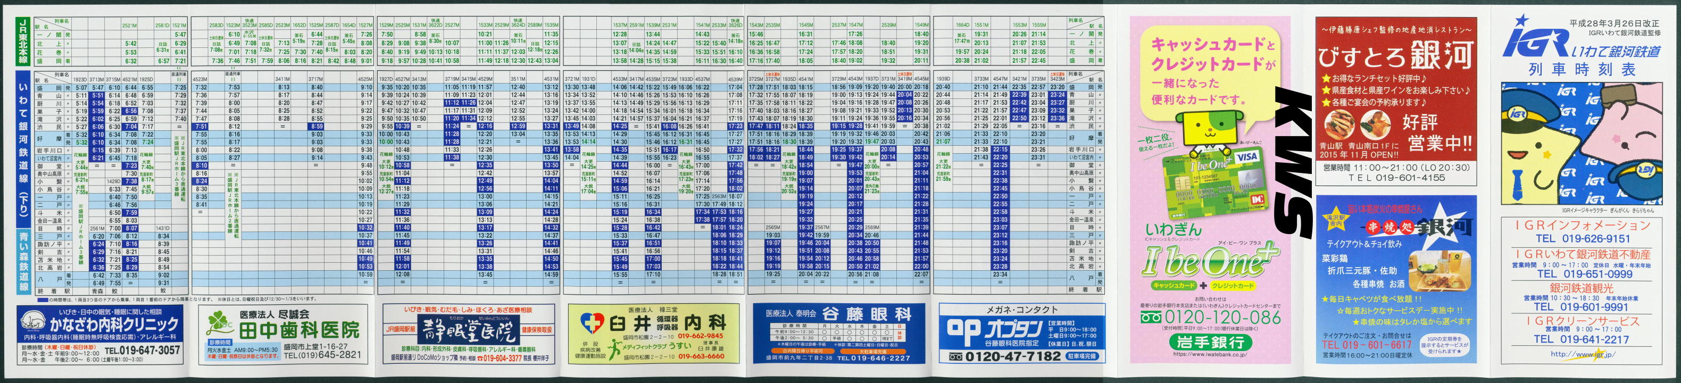The height and width of the screenshot is (383, 1681).
Task: Click the 駐車場完備 badge in the オプタン ad
Action: coord(1081,356)
